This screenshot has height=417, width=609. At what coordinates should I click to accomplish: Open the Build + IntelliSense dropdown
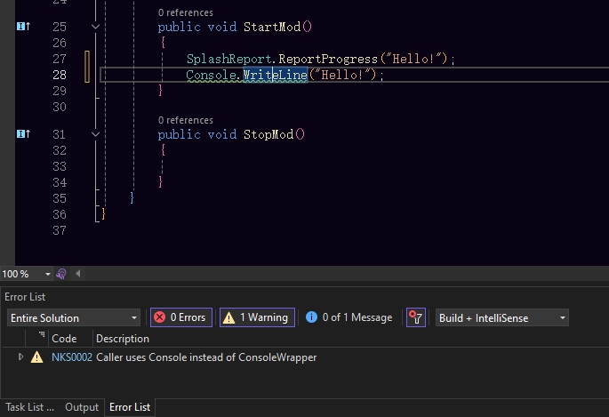501,317
